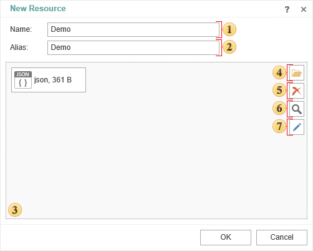Screen dimensions: 313x251
Task: Dismiss the dialog with the Cancel button
Action: 282,237
